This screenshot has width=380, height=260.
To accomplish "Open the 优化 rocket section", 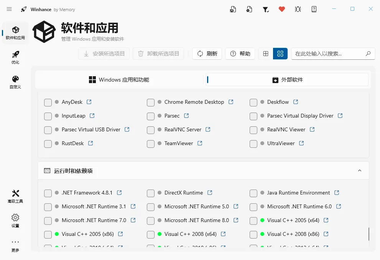I will pos(15,57).
